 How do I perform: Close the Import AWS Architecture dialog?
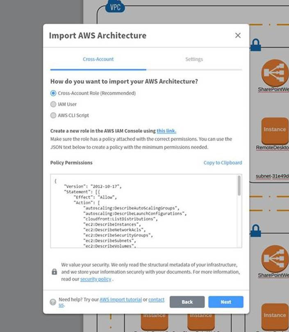[x=238, y=35]
